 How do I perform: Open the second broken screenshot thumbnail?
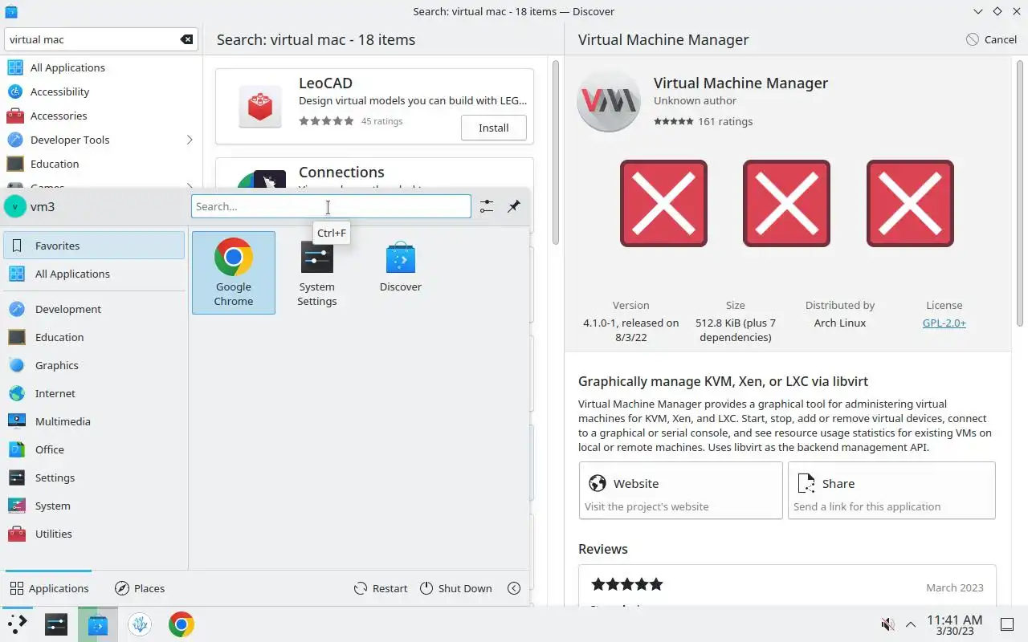(786, 203)
